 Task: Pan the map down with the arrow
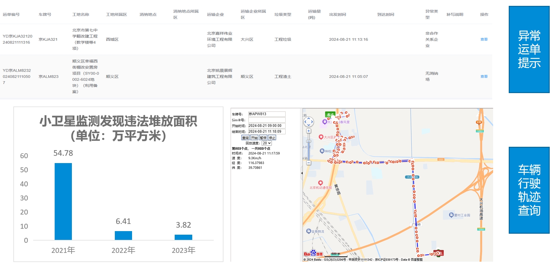(x=309, y=126)
